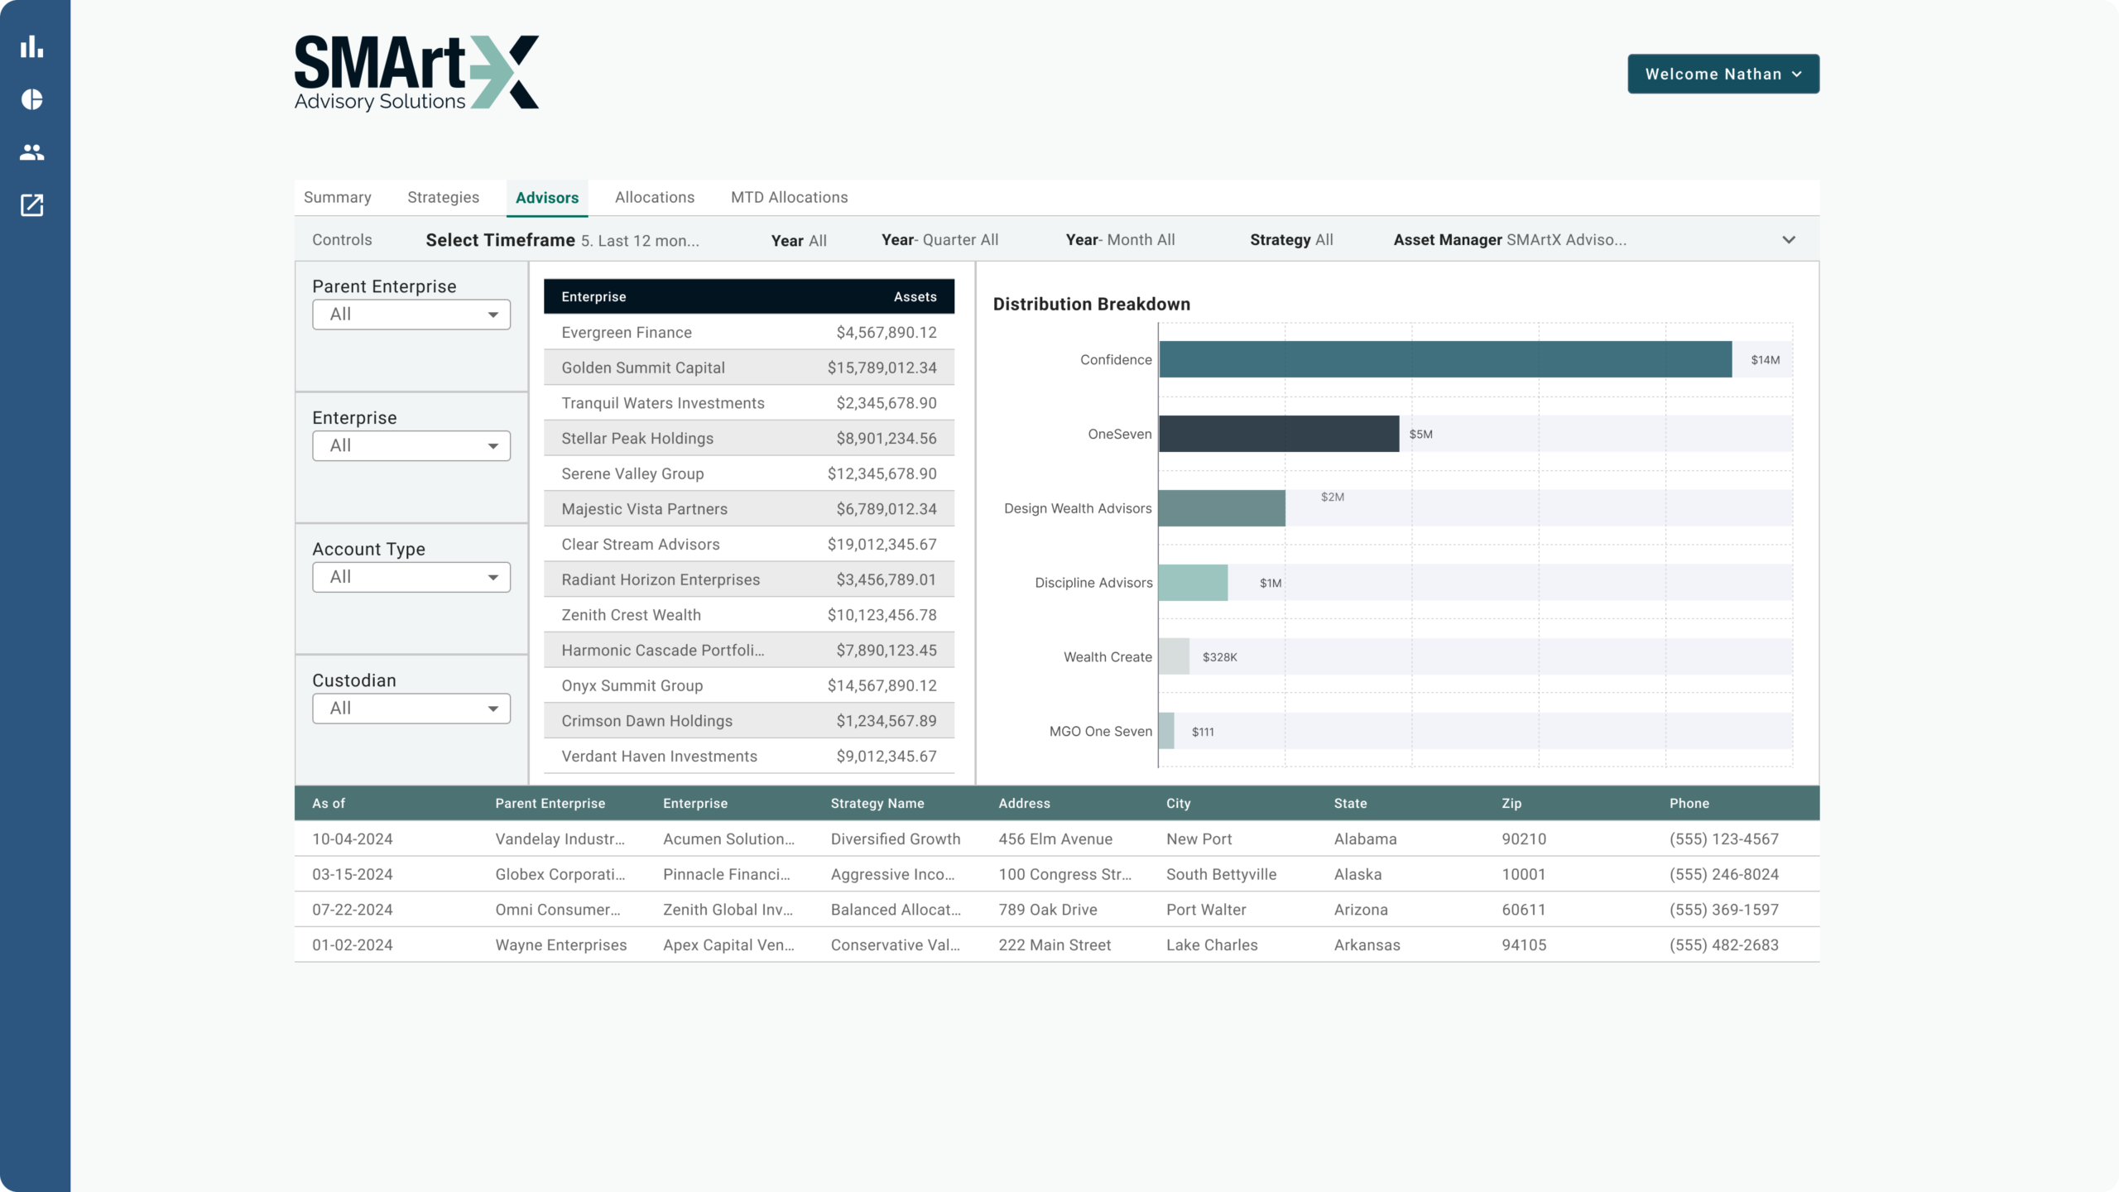Open the Strategies tab
This screenshot has height=1192, width=2119.
(x=443, y=197)
